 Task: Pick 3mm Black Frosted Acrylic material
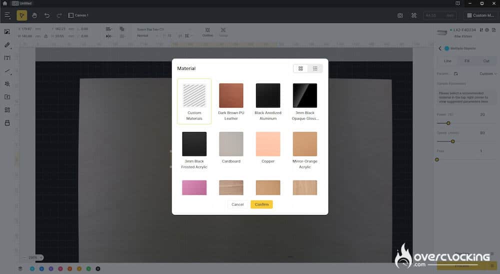click(194, 150)
